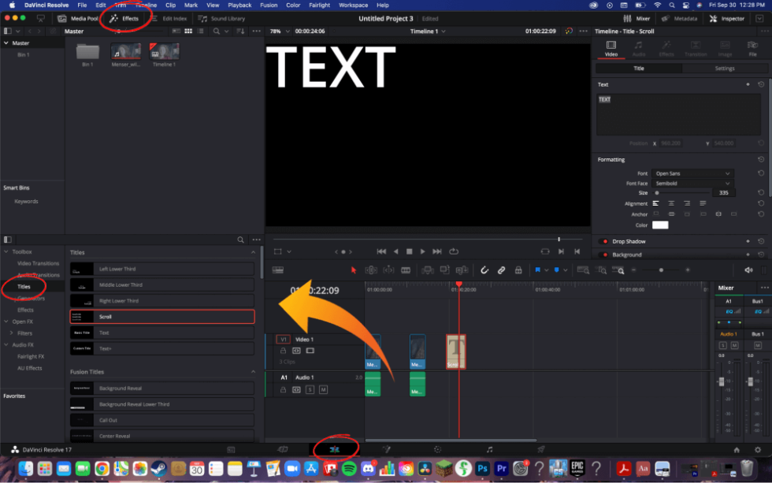This screenshot has height=483, width=772.
Task: Open the Fairlight page music icon
Action: 489,450
